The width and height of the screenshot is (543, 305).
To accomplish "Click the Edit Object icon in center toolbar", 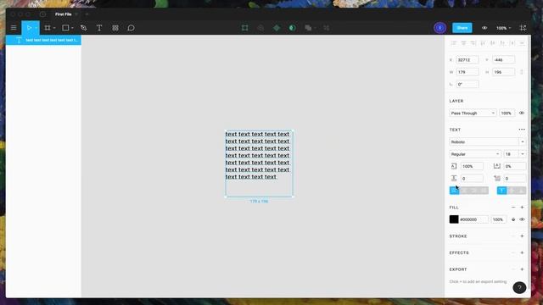I will (x=245, y=28).
